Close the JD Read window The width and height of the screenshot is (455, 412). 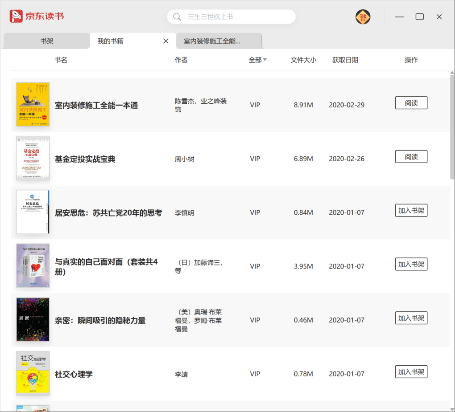point(439,17)
